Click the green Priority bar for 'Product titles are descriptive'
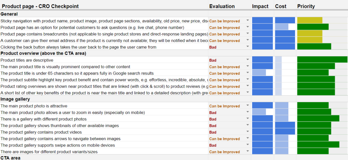Screen dimensions: 348x160 tap(322, 60)
